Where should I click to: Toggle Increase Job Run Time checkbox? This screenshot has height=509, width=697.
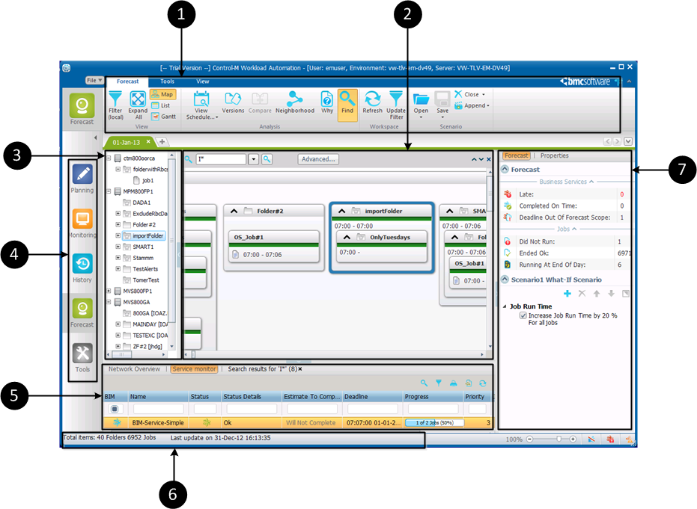point(523,315)
